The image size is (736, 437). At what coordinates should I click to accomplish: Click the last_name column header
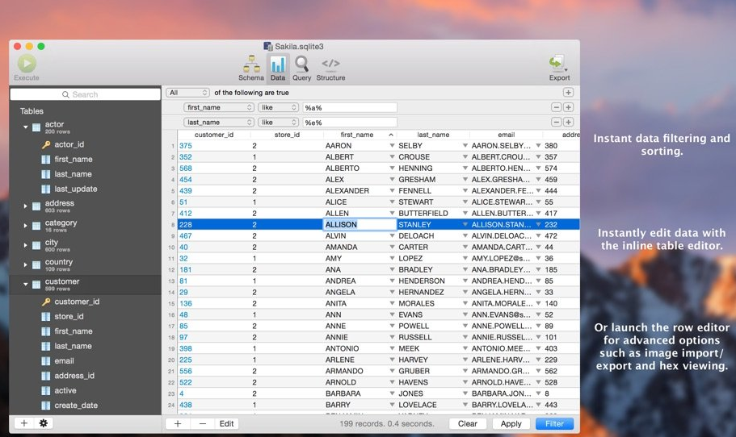point(433,135)
